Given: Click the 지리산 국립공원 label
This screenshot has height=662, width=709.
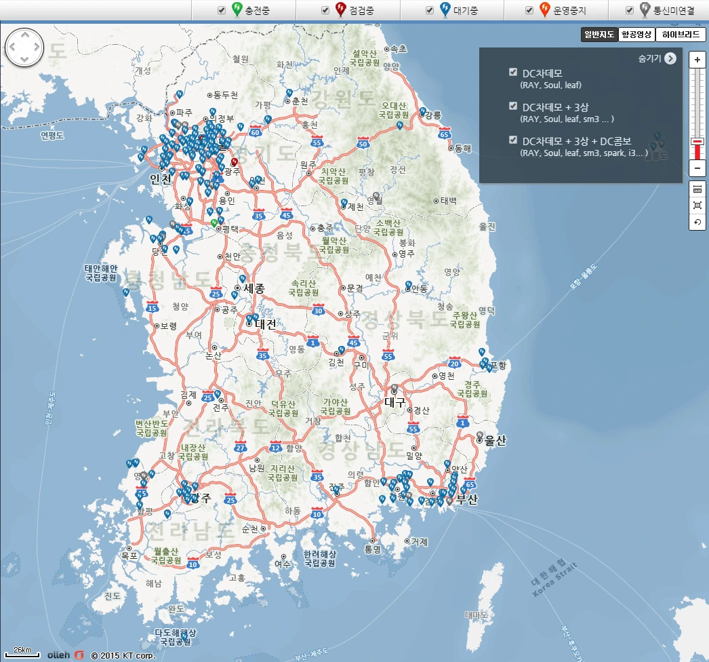Looking at the screenshot, I should point(283,473).
